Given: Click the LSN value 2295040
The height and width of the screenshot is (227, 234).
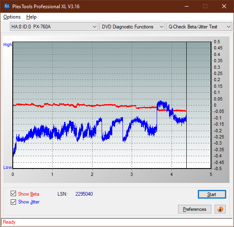Looking at the screenshot, I should coord(84,194).
